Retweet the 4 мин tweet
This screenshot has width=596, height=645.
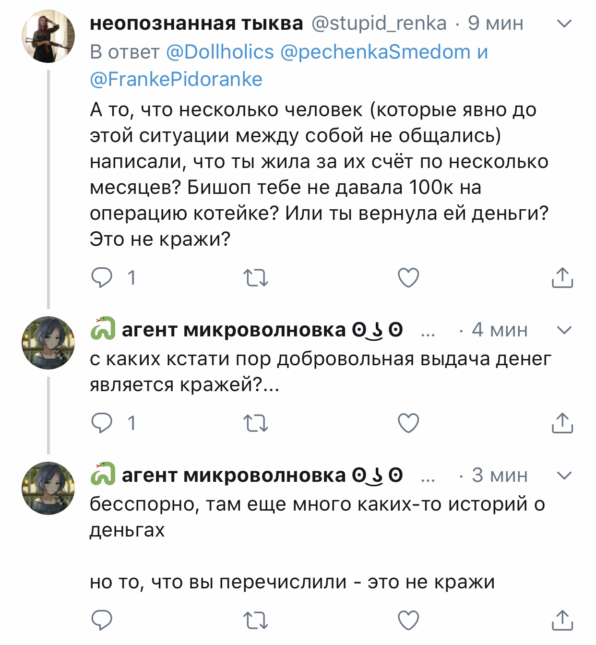pos(255,423)
